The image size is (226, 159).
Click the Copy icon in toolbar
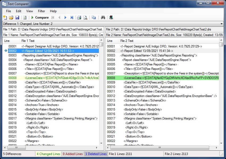click(94, 17)
